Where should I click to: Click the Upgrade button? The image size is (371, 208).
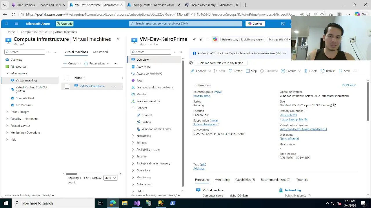64,24
